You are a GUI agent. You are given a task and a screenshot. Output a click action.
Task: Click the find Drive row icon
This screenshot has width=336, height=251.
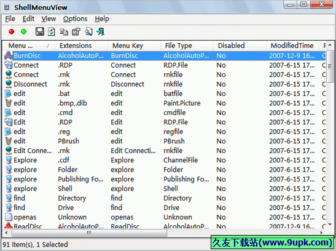click(x=9, y=207)
